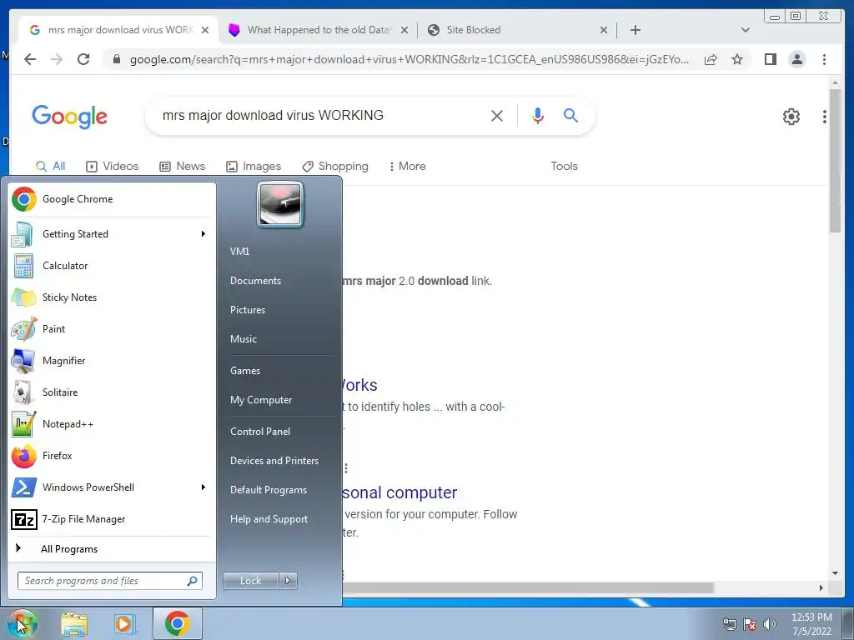Image resolution: width=854 pixels, height=640 pixels.
Task: Click the address bar URL
Action: click(x=409, y=59)
